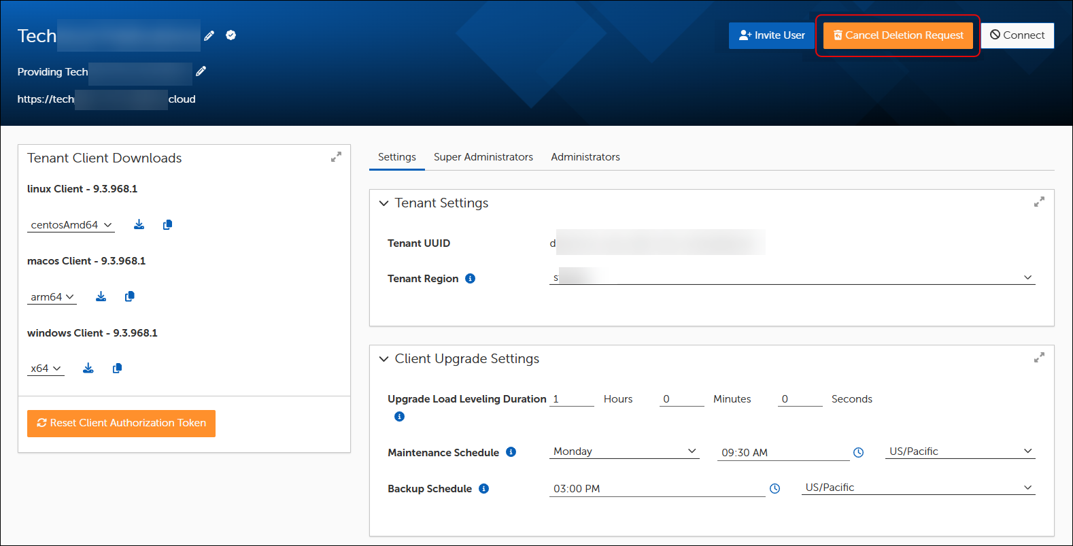Open the Maintenance Schedule day dropdown showing Monday
The height and width of the screenshot is (546, 1073).
[x=624, y=451]
